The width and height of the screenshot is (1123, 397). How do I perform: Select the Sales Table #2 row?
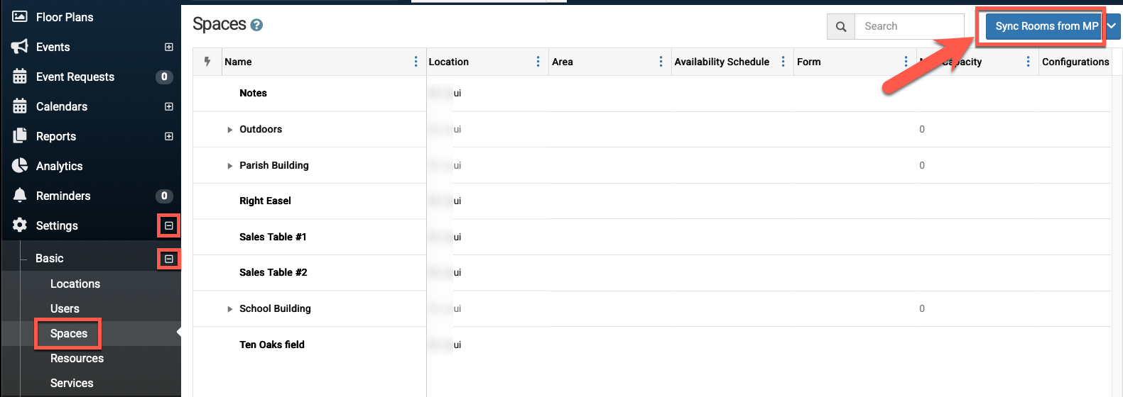pyautogui.click(x=652, y=272)
